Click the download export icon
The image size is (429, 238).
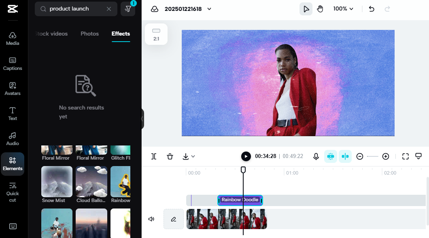click(186, 156)
